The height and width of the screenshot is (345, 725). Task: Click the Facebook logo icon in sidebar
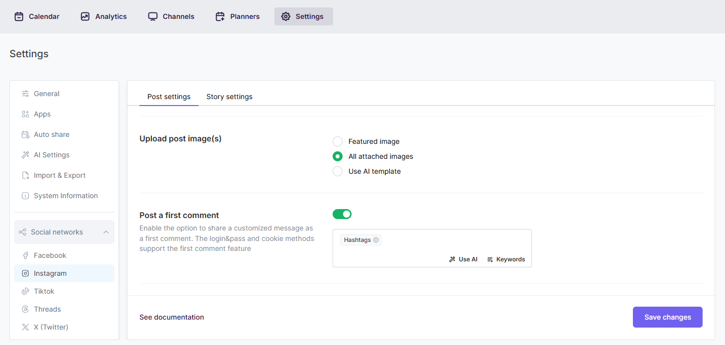[x=25, y=255]
